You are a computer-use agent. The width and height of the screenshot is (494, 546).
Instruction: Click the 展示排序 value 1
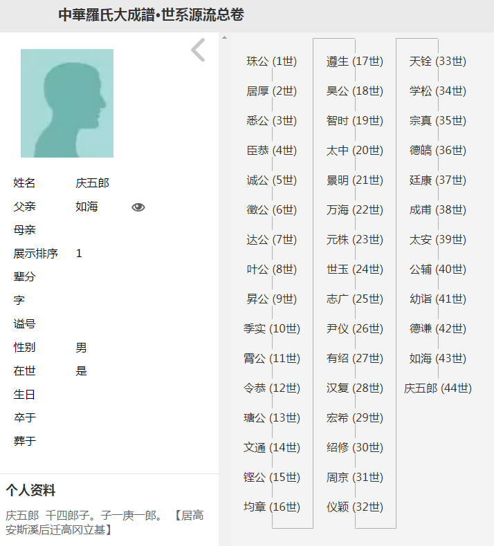click(79, 254)
